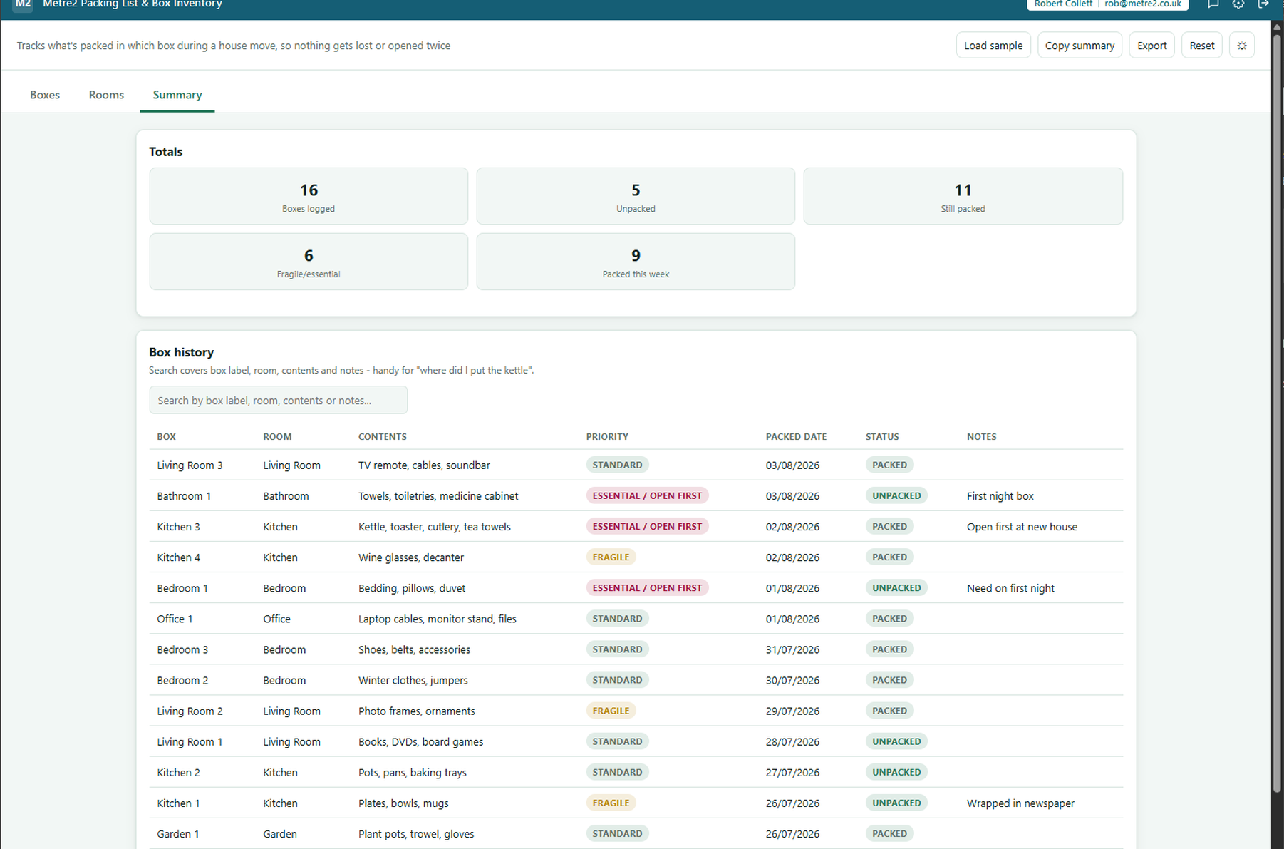Click the Bedroom 3 box label
The image size is (1284, 849).
tap(182, 649)
